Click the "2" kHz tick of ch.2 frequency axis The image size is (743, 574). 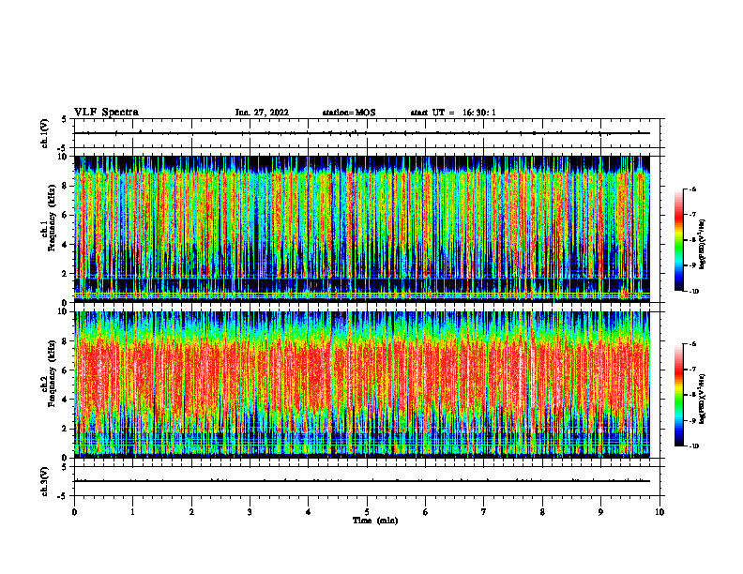(x=66, y=429)
